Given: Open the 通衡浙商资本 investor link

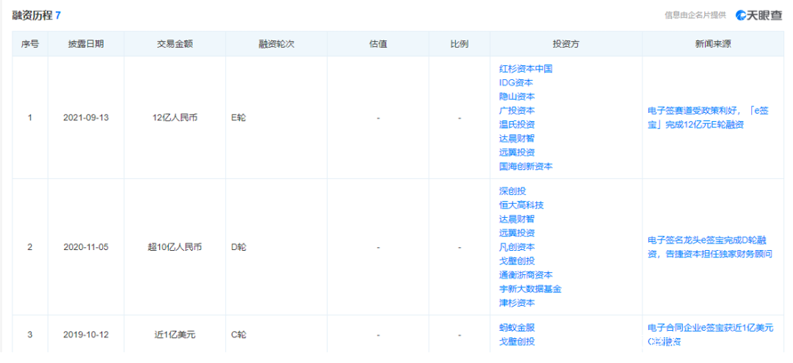Looking at the screenshot, I should click(x=526, y=275).
